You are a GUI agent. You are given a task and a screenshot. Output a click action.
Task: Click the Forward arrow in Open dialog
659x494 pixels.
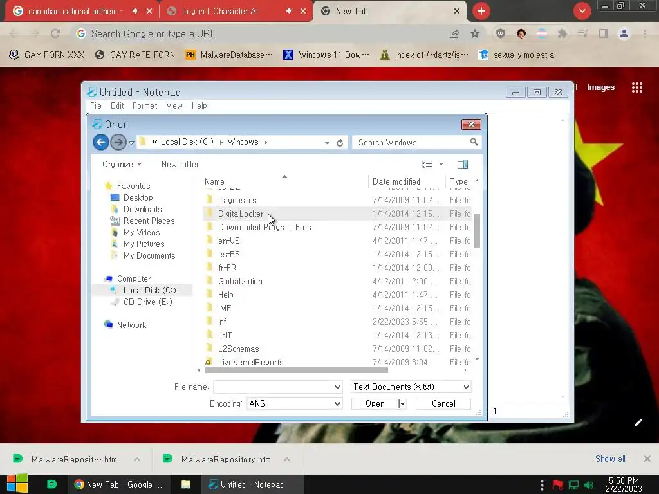tap(118, 142)
